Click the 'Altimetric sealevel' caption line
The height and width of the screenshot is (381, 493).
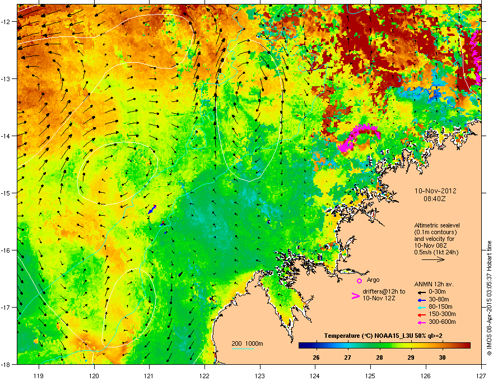click(437, 225)
